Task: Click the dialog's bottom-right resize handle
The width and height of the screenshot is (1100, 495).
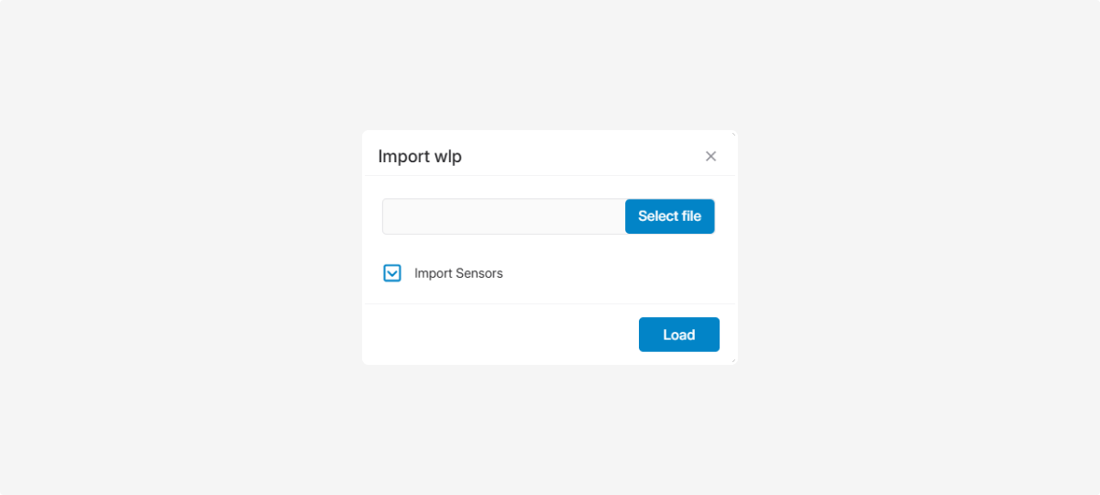Action: point(733,361)
